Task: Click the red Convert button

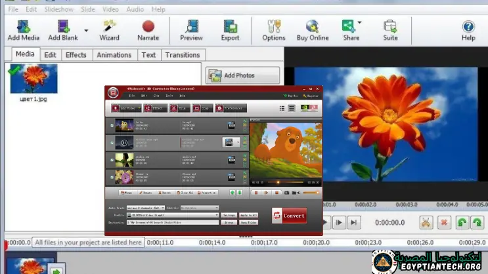Action: [289, 216]
